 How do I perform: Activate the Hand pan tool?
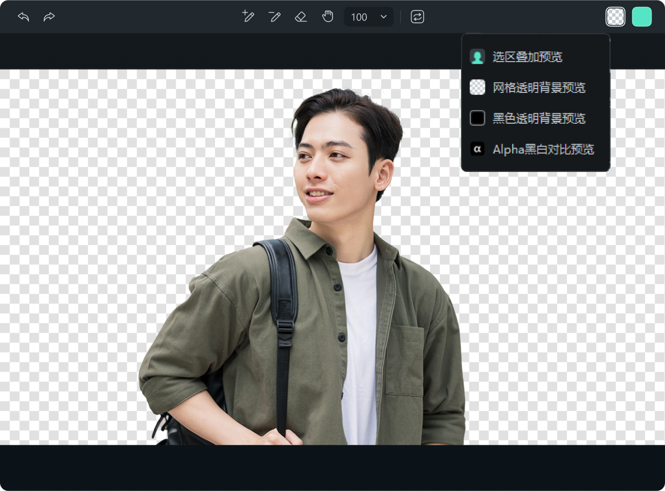[328, 16]
